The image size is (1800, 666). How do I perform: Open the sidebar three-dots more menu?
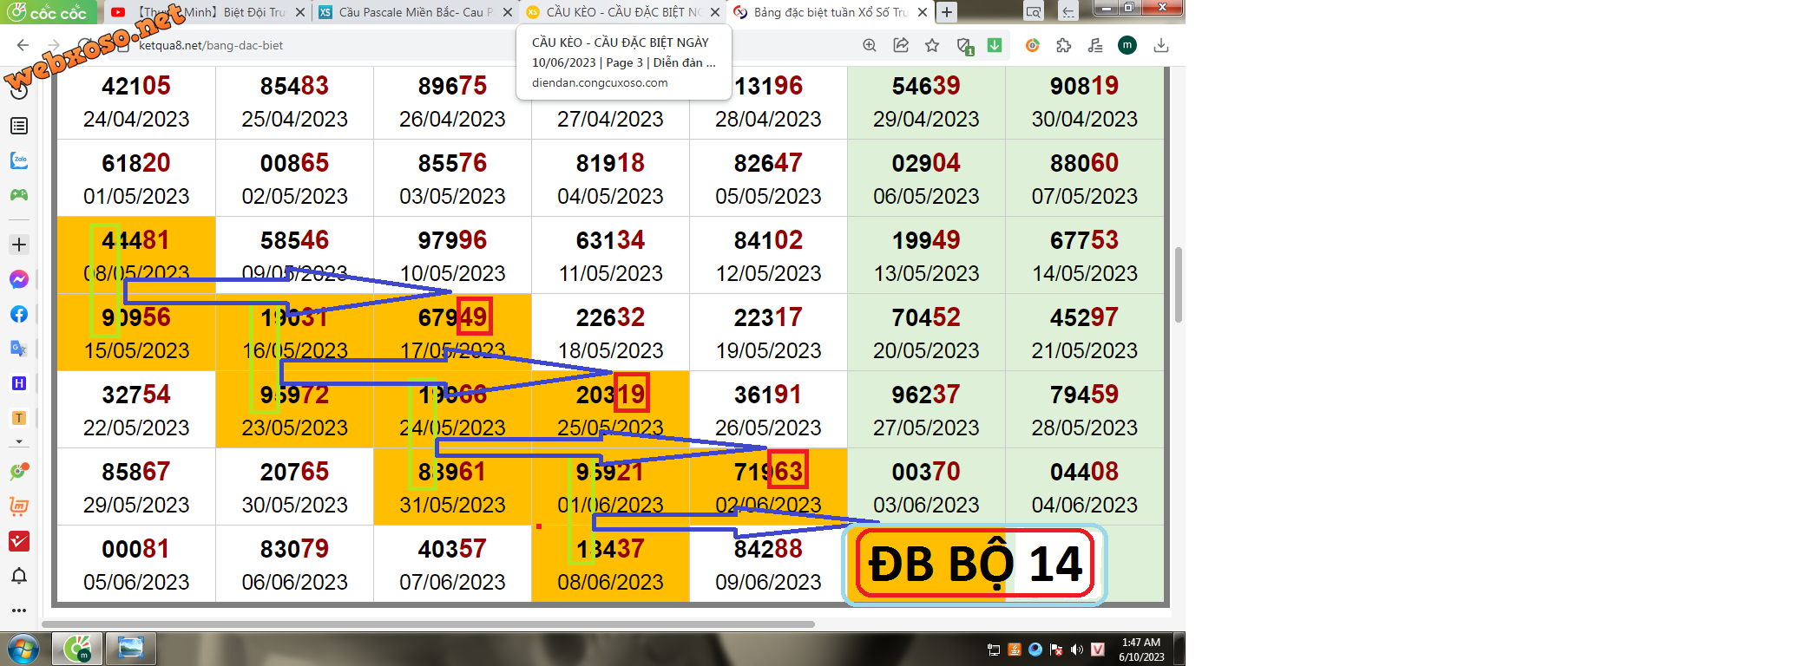pyautogui.click(x=19, y=610)
